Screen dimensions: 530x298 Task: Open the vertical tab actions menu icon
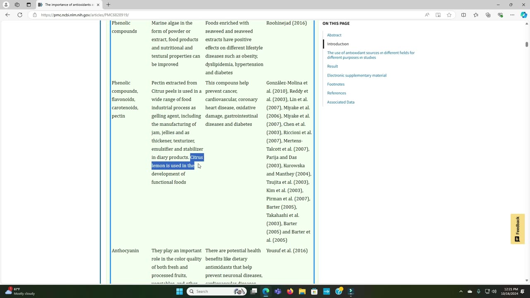[29, 5]
